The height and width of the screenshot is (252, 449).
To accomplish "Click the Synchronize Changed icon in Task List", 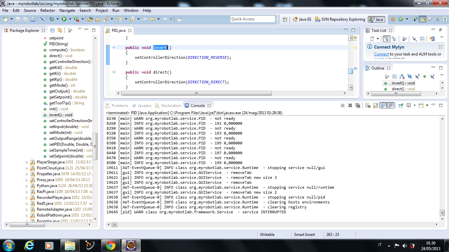I will [432, 39].
